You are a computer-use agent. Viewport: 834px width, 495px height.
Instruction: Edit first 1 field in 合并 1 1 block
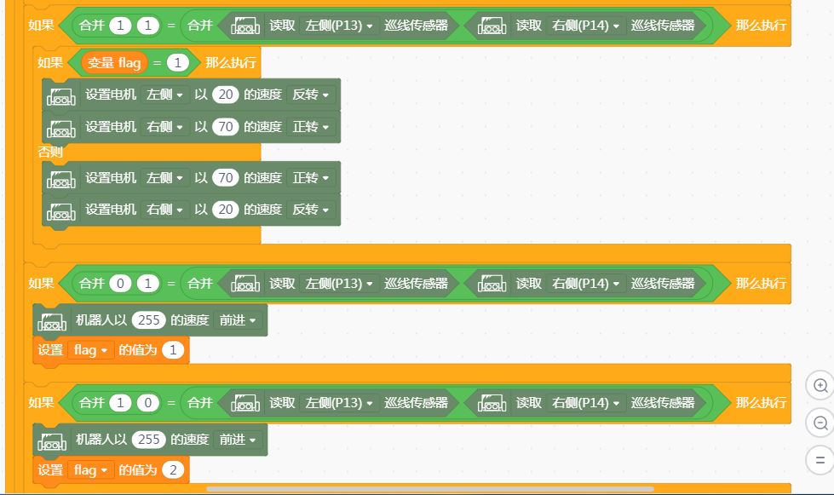point(120,26)
